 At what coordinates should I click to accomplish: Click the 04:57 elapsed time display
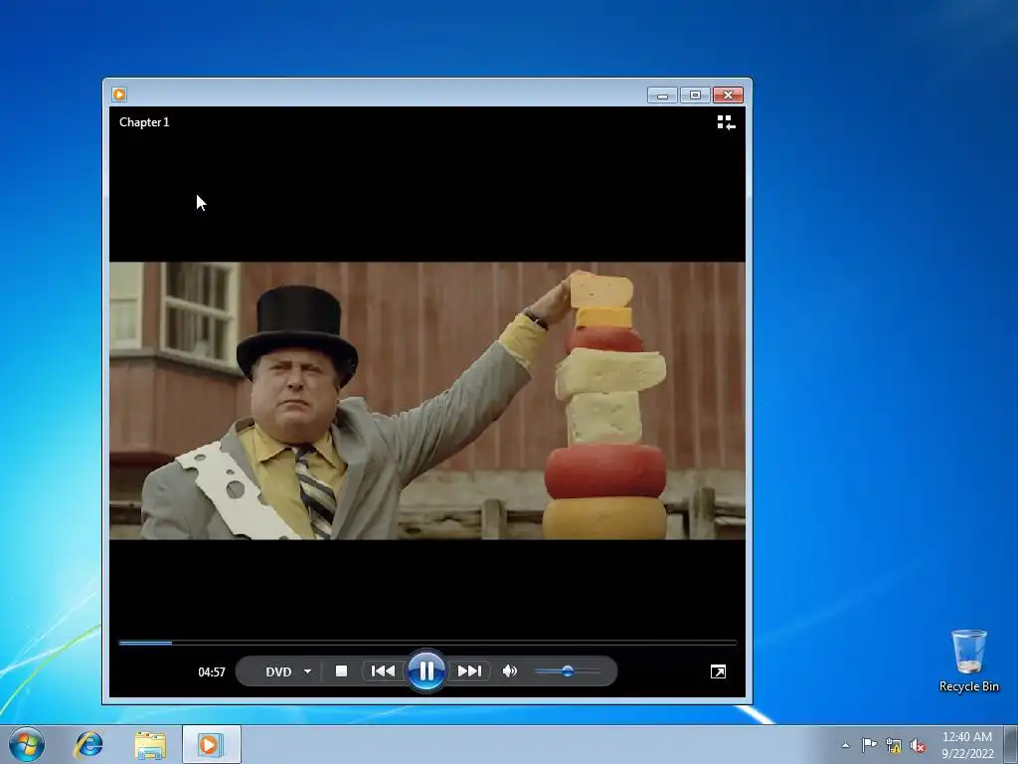click(x=212, y=671)
